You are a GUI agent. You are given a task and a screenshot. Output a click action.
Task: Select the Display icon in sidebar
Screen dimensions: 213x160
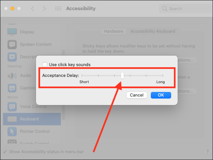pos(12,32)
